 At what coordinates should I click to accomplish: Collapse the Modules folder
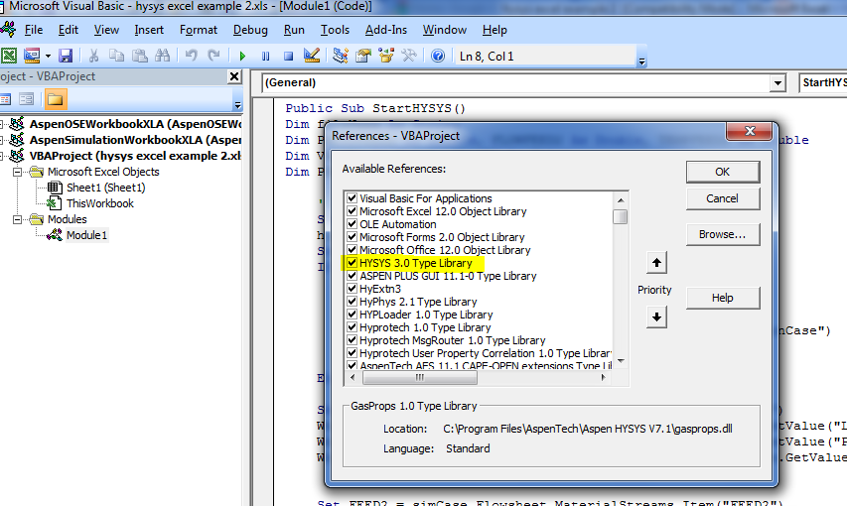[x=17, y=219]
